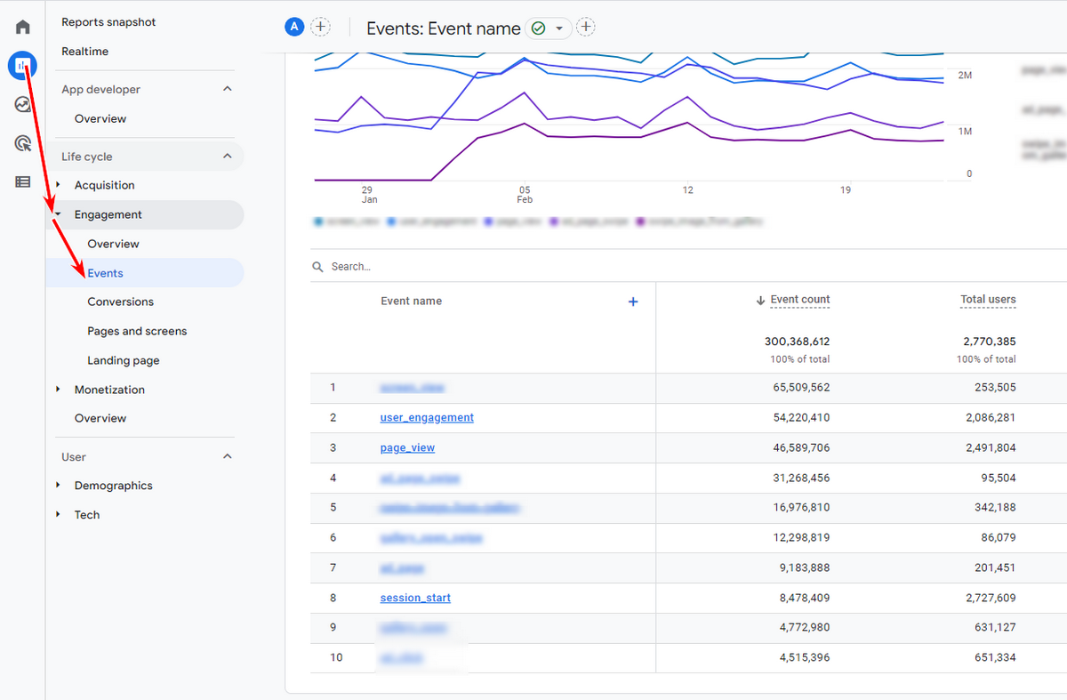Add dimension with blue plus in Event name column
This screenshot has width=1067, height=700.
click(633, 302)
